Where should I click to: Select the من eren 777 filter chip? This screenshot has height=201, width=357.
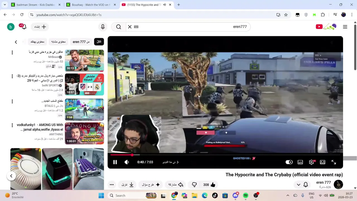pos(81,42)
